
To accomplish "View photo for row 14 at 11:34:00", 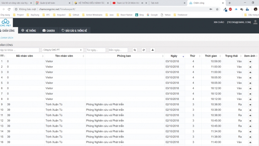I will (x=250, y=131).
